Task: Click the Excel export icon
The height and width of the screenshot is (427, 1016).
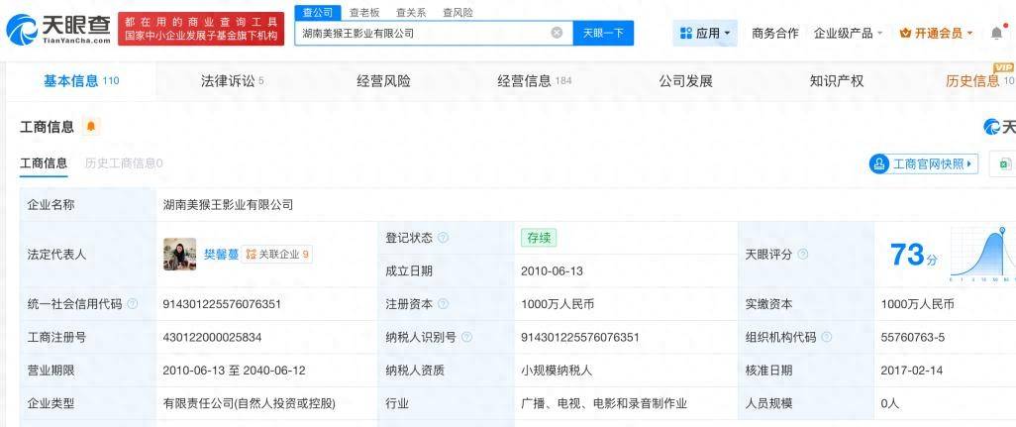Action: pyautogui.click(x=1005, y=163)
